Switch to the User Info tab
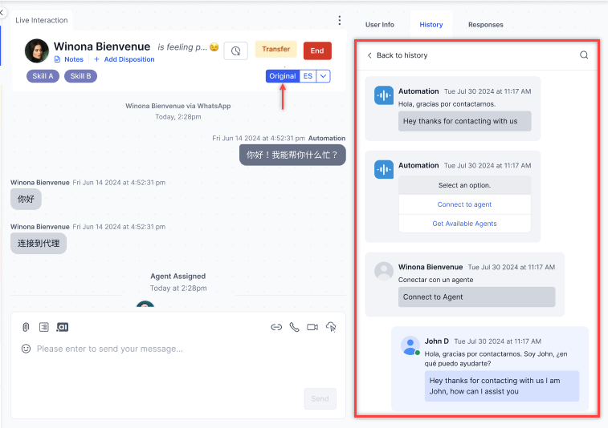This screenshot has height=428, width=608. (379, 25)
